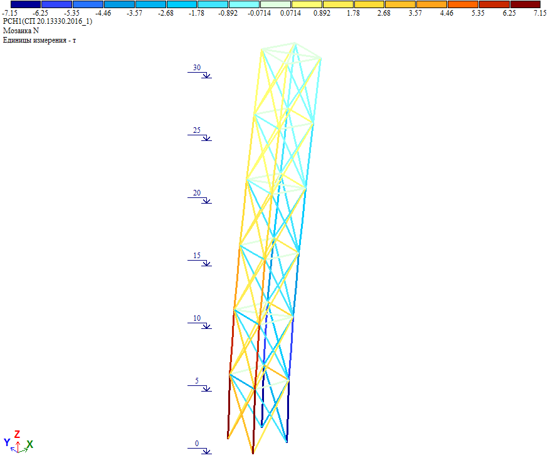This screenshot has width=548, height=458.
Task: Pick the elevation marker labeled 15
Action: (x=199, y=260)
